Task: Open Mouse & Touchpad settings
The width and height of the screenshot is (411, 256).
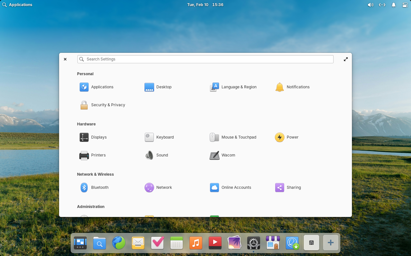Action: (x=214, y=137)
